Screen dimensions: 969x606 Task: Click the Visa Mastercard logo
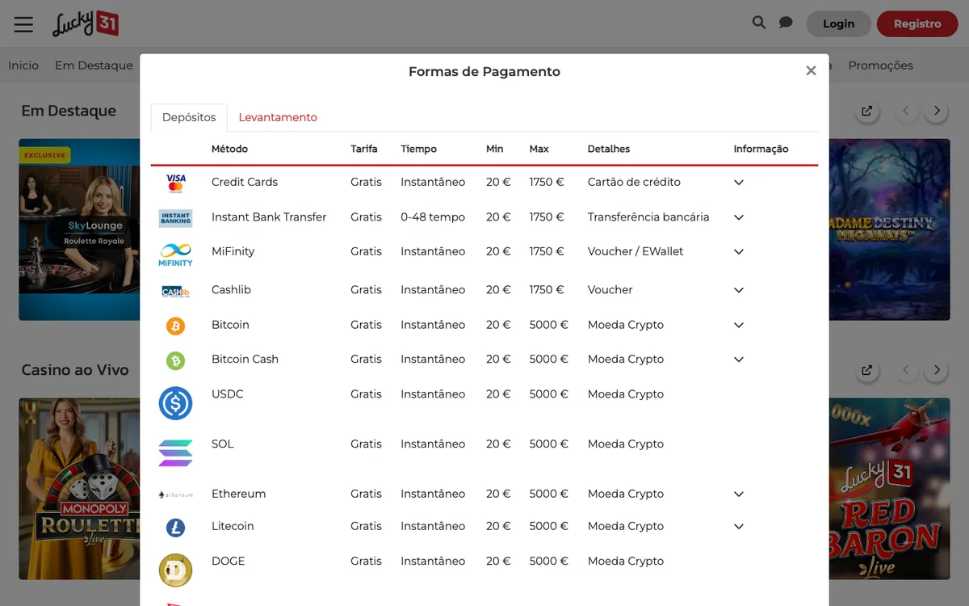(x=175, y=183)
